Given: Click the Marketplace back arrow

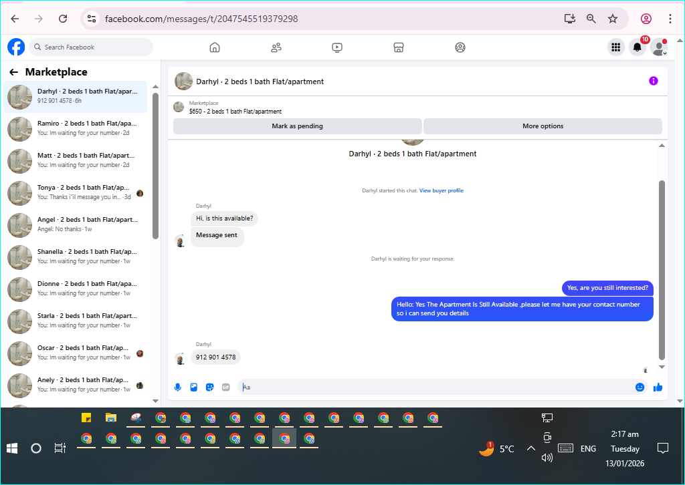Looking at the screenshot, I should coord(14,72).
